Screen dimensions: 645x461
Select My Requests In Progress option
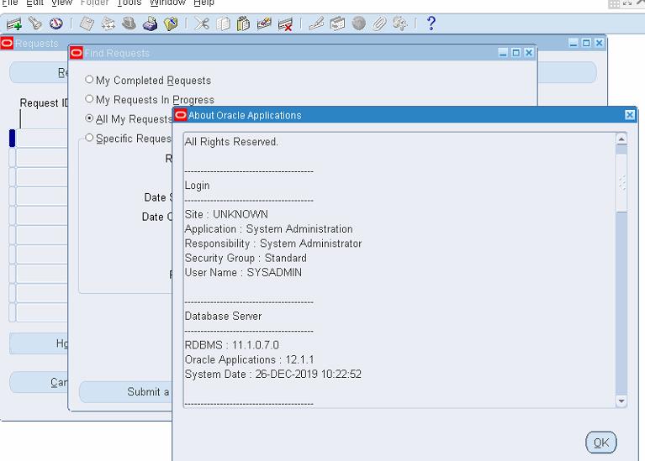coord(89,98)
